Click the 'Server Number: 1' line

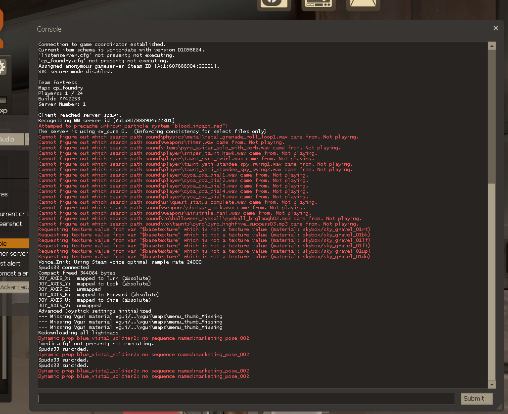[x=62, y=104]
